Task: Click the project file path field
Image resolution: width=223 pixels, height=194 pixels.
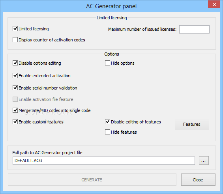Action: point(104,161)
